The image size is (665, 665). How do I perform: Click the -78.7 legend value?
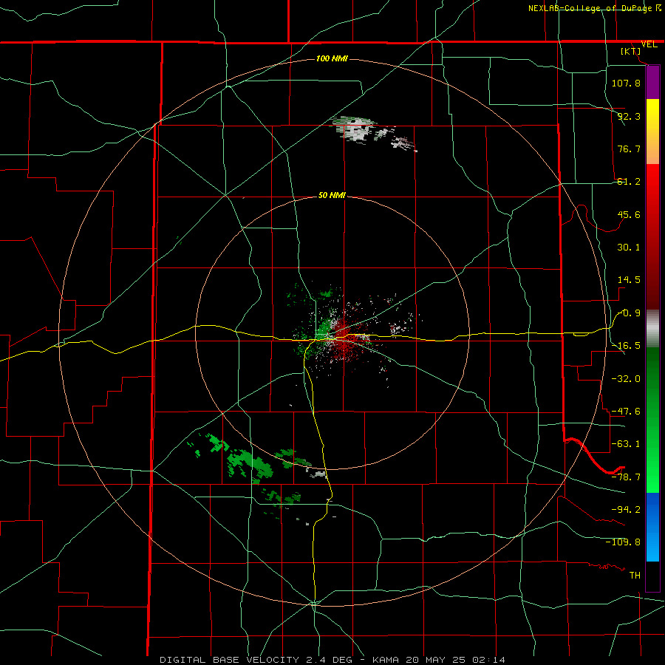click(x=626, y=477)
